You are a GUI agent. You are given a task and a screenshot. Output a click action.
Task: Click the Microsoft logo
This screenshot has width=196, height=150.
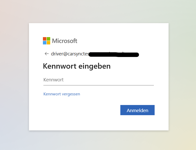pyautogui.click(x=60, y=41)
